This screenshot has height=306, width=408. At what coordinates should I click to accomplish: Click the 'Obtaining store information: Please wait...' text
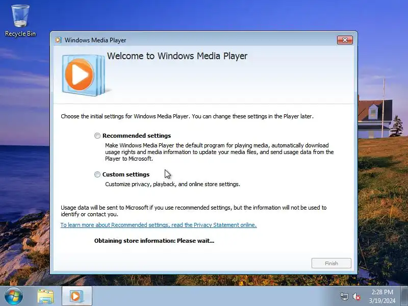tap(155, 241)
